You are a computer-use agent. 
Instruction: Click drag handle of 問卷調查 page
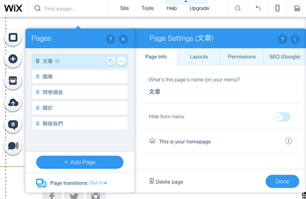(x=38, y=92)
